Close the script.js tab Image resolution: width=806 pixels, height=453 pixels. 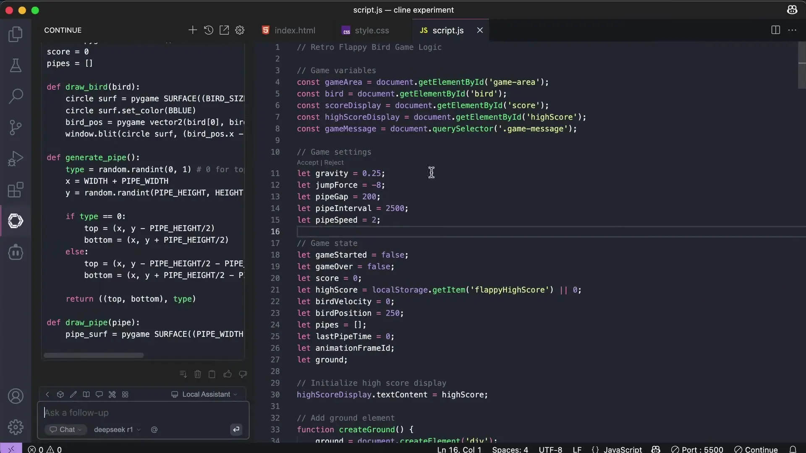point(480,30)
